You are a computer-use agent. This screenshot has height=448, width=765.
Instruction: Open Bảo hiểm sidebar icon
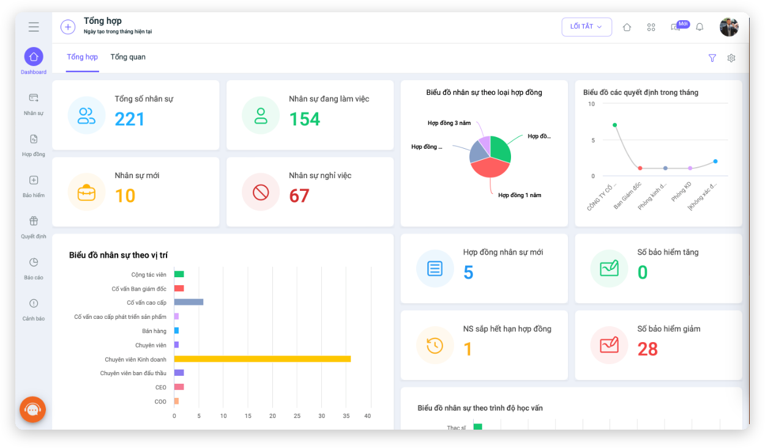[x=34, y=180]
